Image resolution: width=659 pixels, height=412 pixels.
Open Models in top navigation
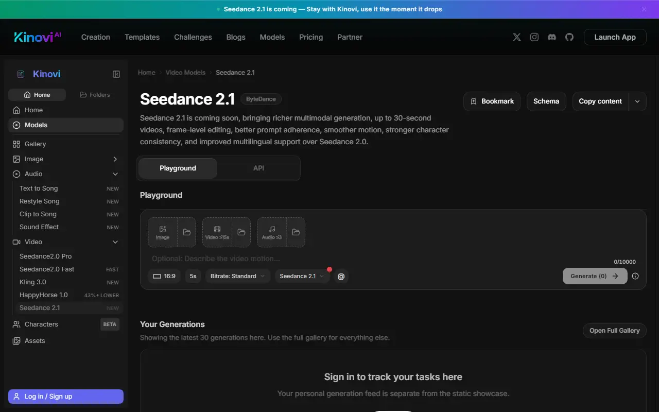[x=272, y=37]
